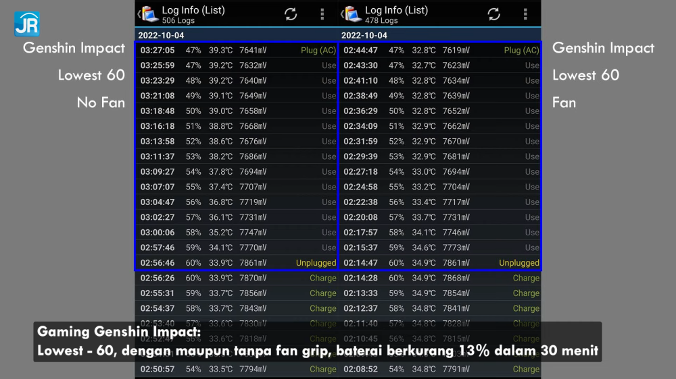676x379 pixels.
Task: Refresh the 506 Logs list
Action: tap(291, 14)
